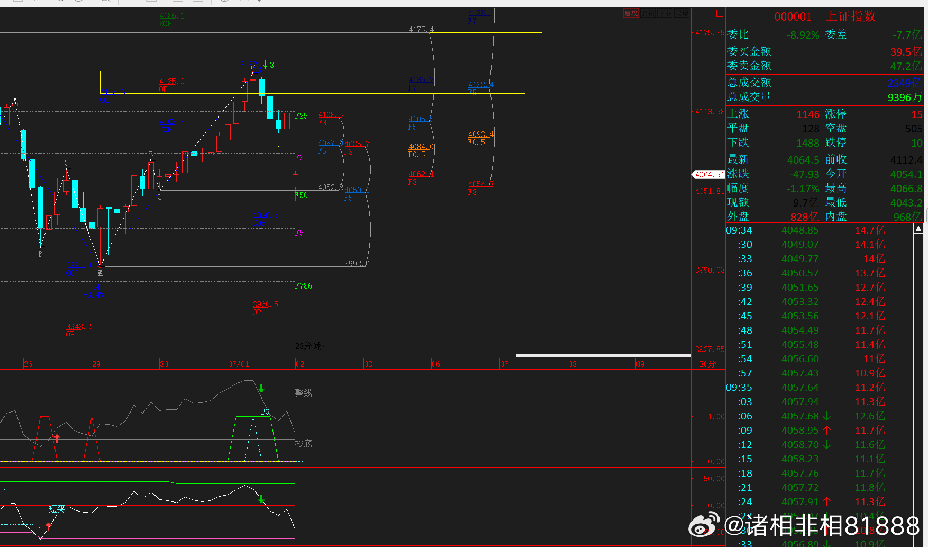
Task: Click the BG signal label
Action: tap(265, 412)
